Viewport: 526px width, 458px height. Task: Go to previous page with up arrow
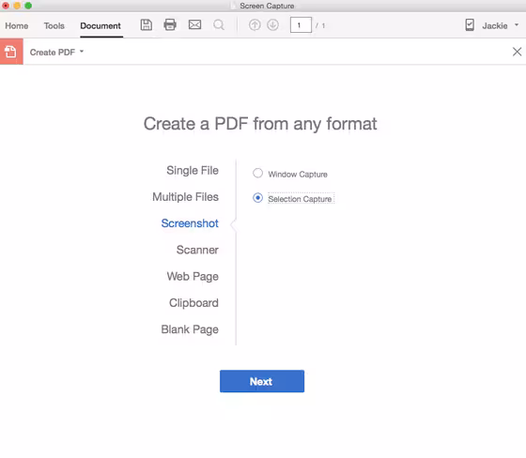pos(255,24)
